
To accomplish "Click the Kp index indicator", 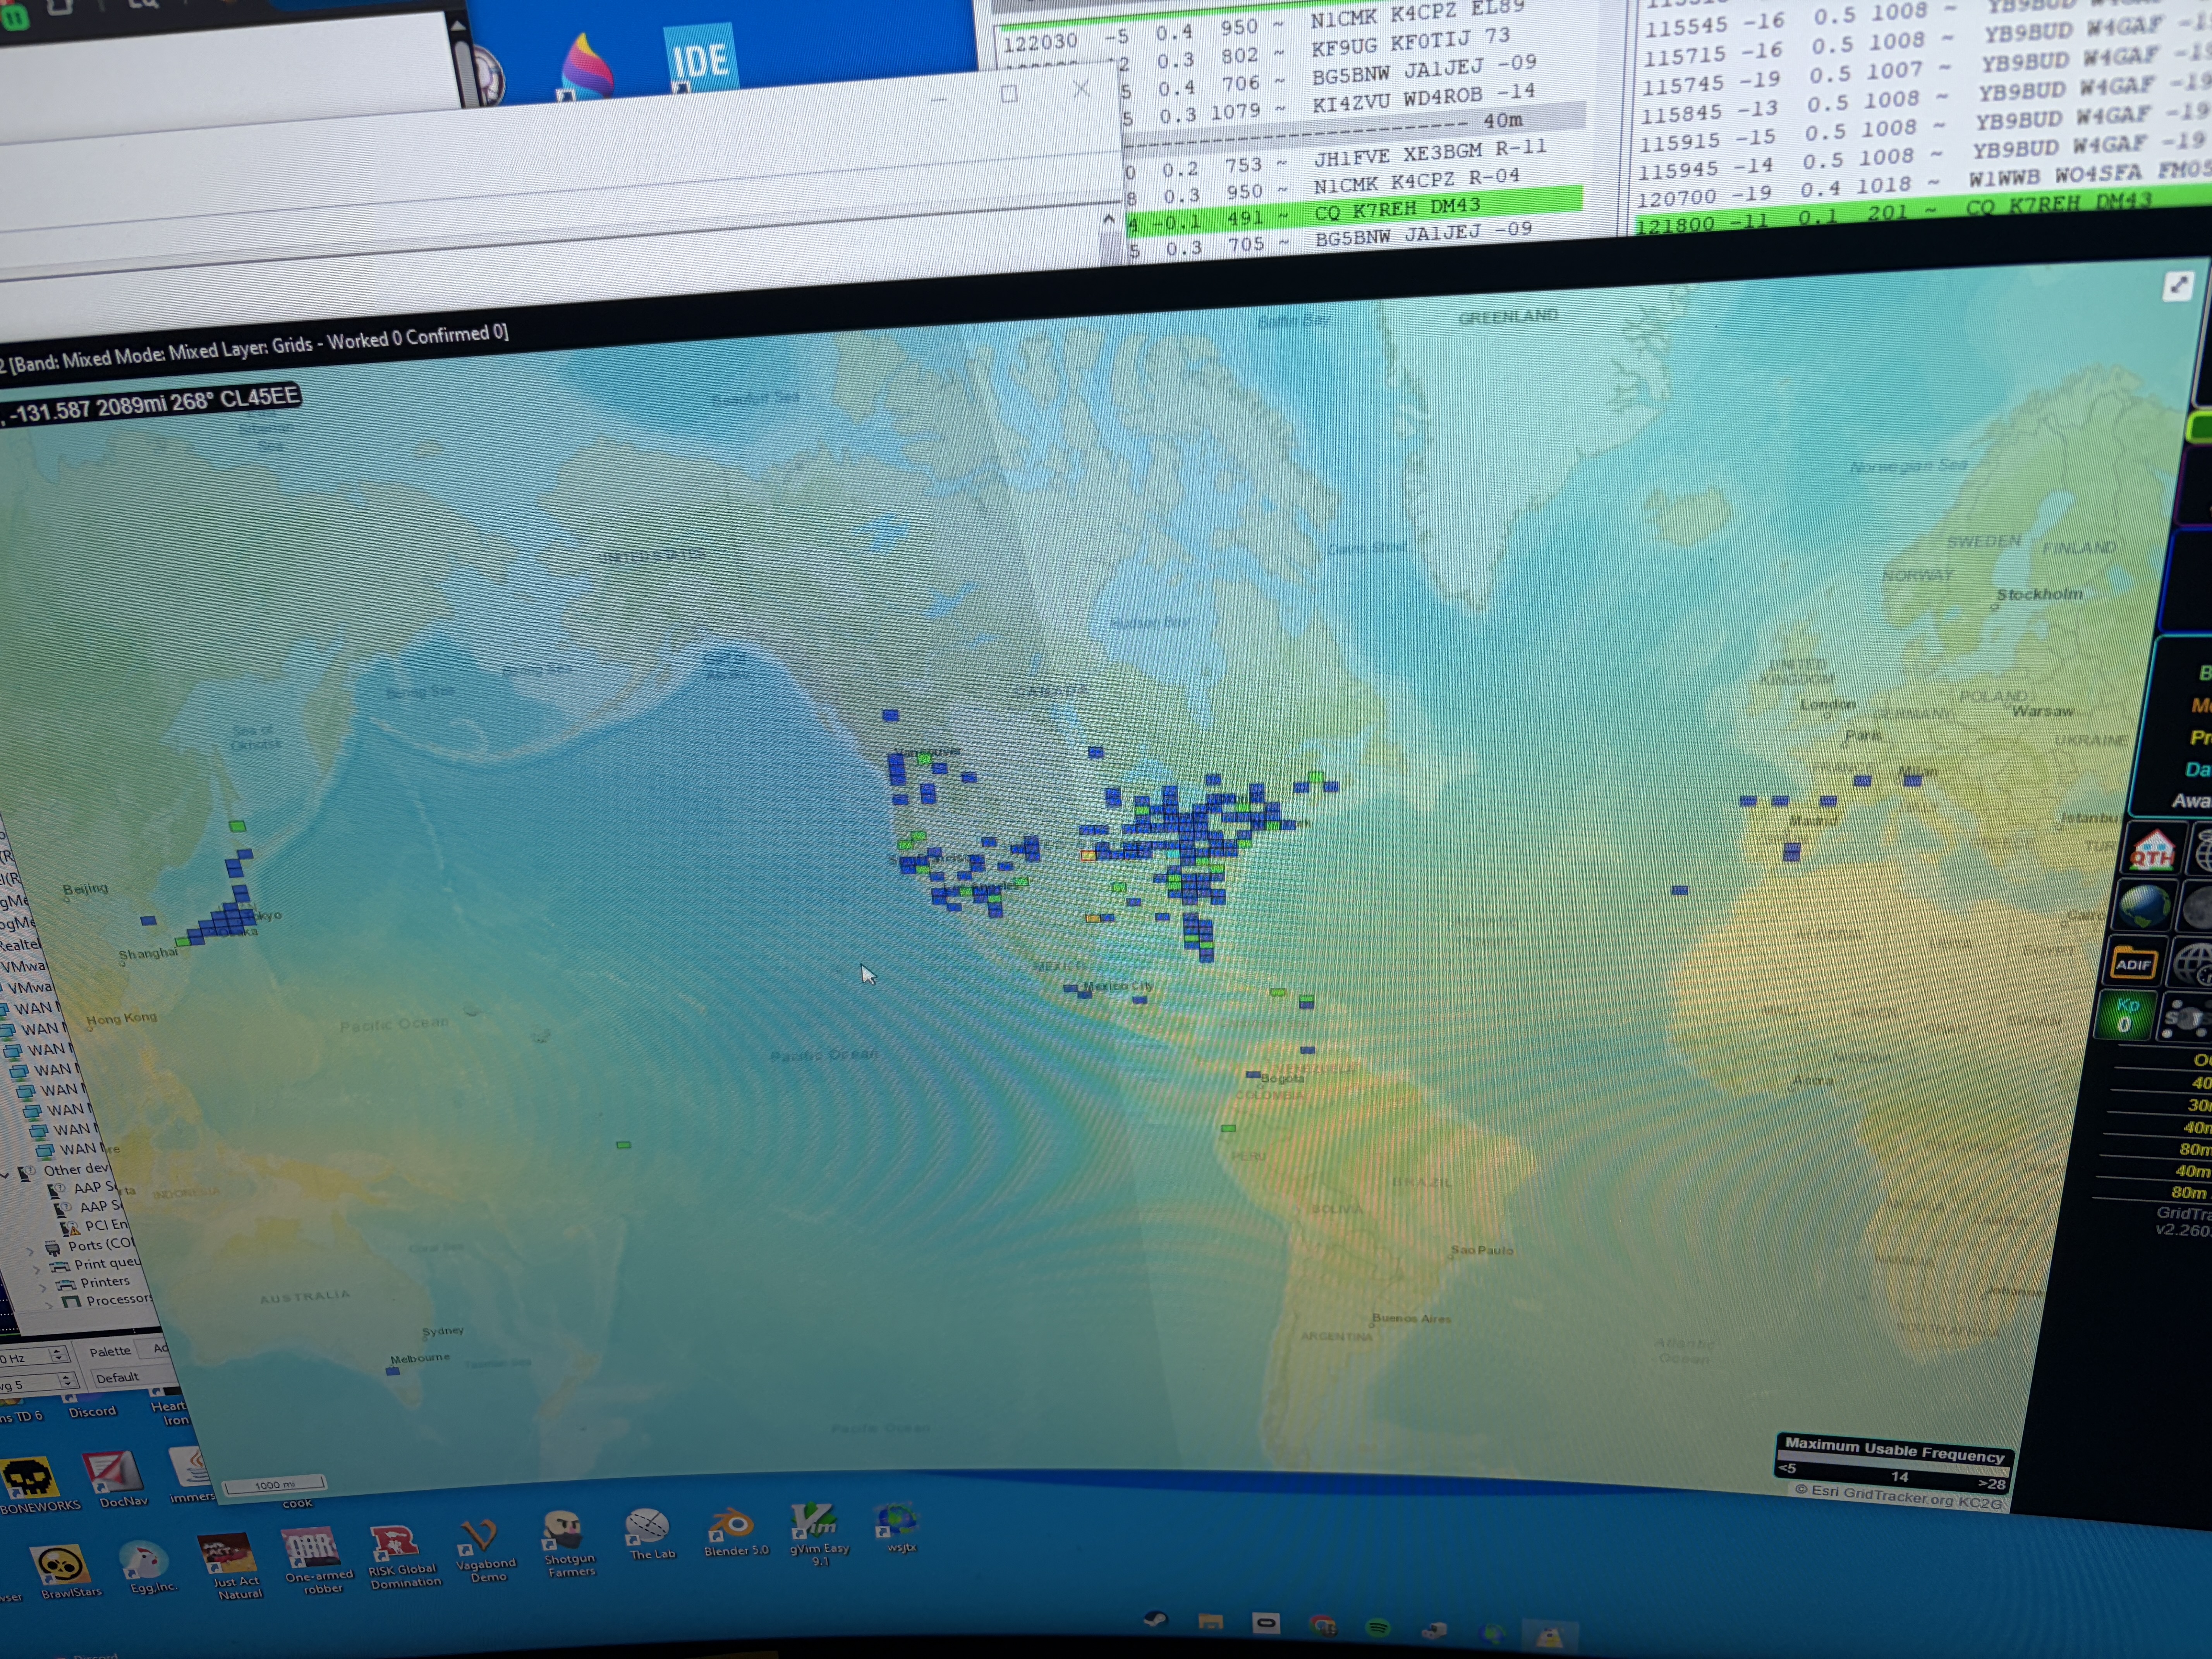I will click(x=2125, y=1014).
